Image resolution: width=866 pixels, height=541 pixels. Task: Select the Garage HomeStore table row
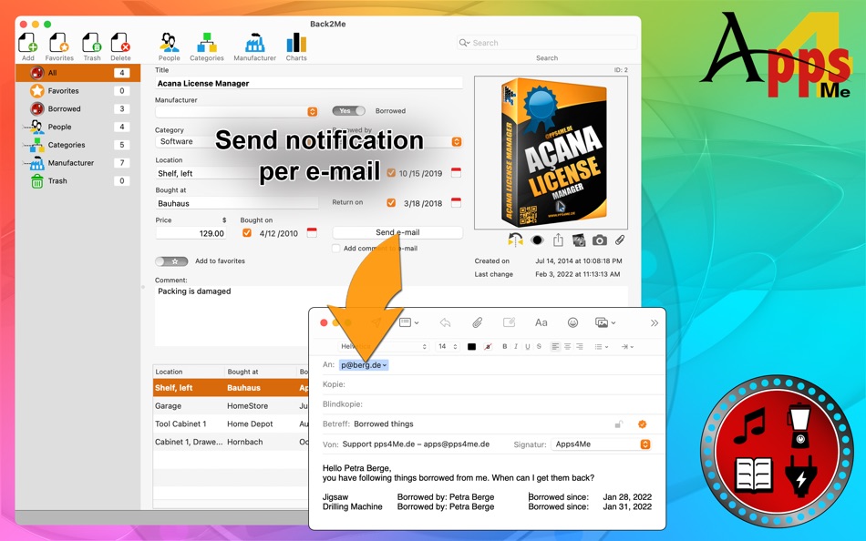[231, 406]
